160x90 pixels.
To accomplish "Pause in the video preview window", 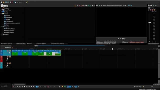I will pyautogui.click(x=120, y=39).
